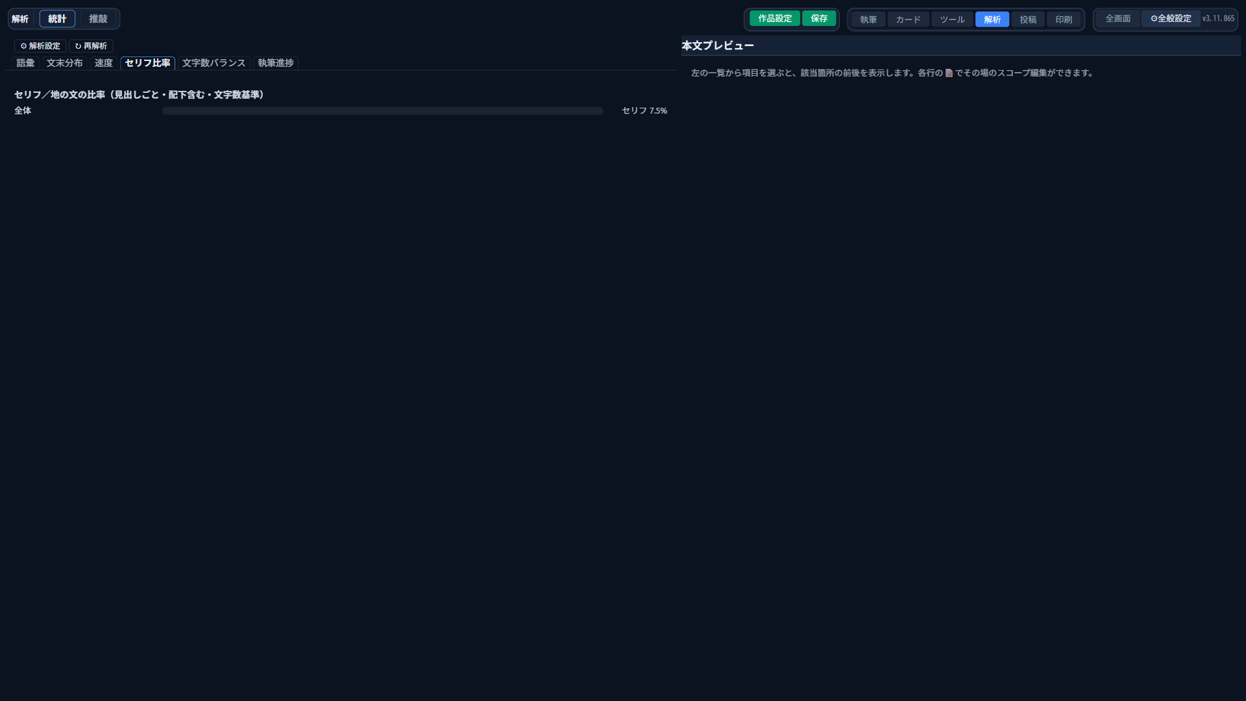
Task: Select the 解析 mode in top bar
Action: pyautogui.click(x=992, y=19)
